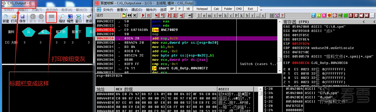The width and height of the screenshot is (376, 112).
Task: Click the step over icon
Action: point(162,15)
